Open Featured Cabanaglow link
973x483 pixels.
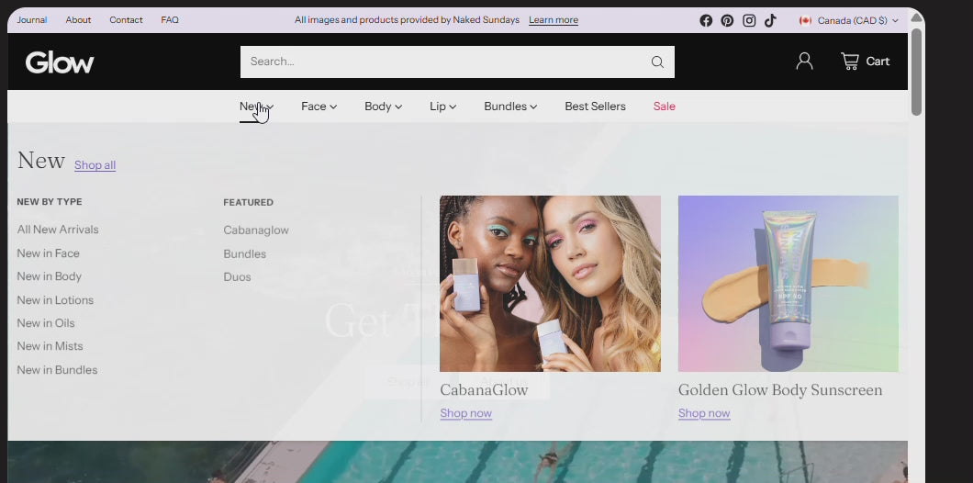256,230
